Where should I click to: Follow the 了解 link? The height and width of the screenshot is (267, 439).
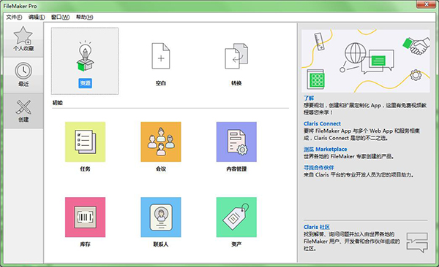point(309,98)
